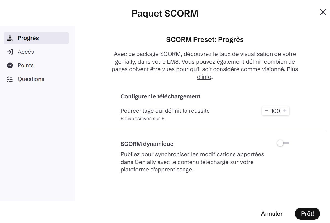Increase the success percentage with plus
The image size is (330, 223).
(285, 111)
